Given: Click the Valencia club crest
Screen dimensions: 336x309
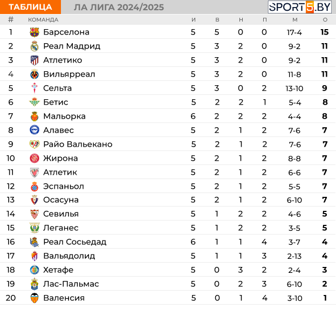Looking at the screenshot, I should point(35,298).
